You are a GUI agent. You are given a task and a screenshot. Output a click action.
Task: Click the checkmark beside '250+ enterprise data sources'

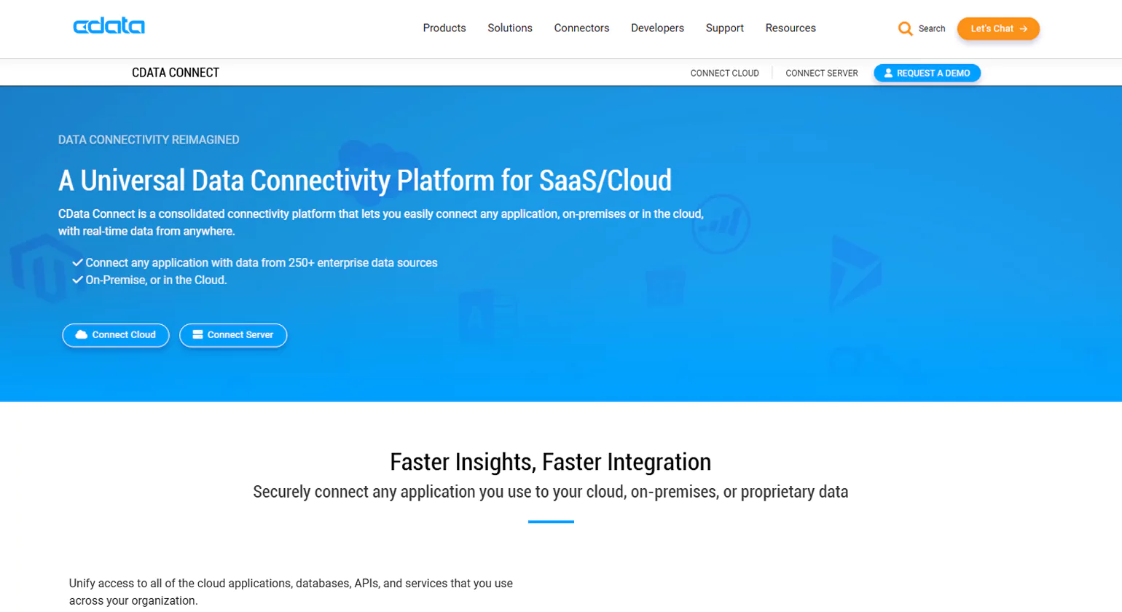[78, 262]
